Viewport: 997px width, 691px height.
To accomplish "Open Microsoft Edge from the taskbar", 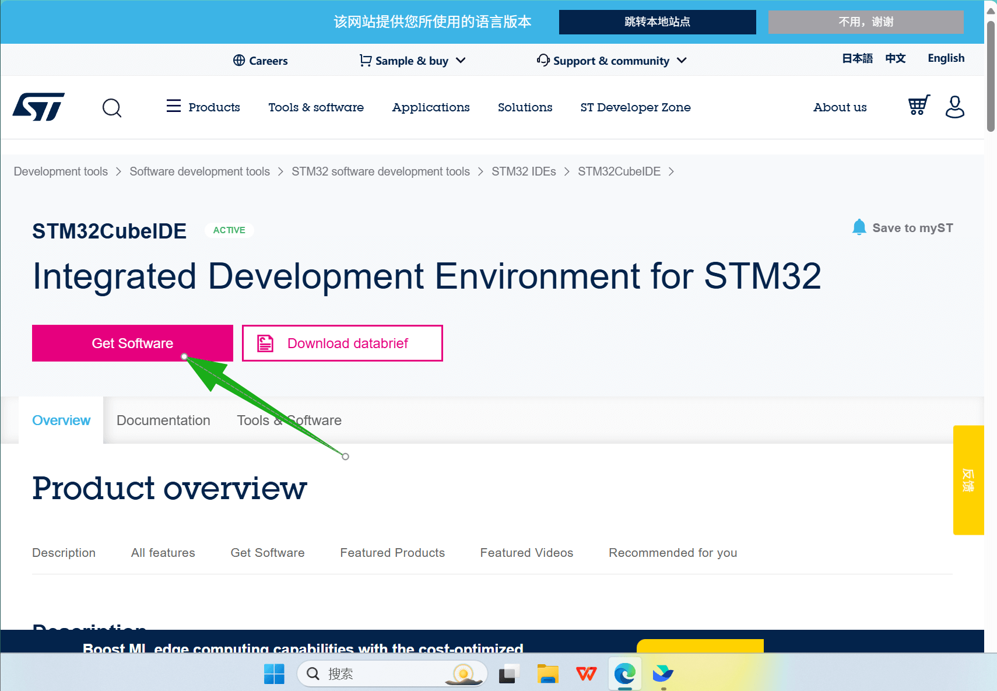I will click(624, 674).
